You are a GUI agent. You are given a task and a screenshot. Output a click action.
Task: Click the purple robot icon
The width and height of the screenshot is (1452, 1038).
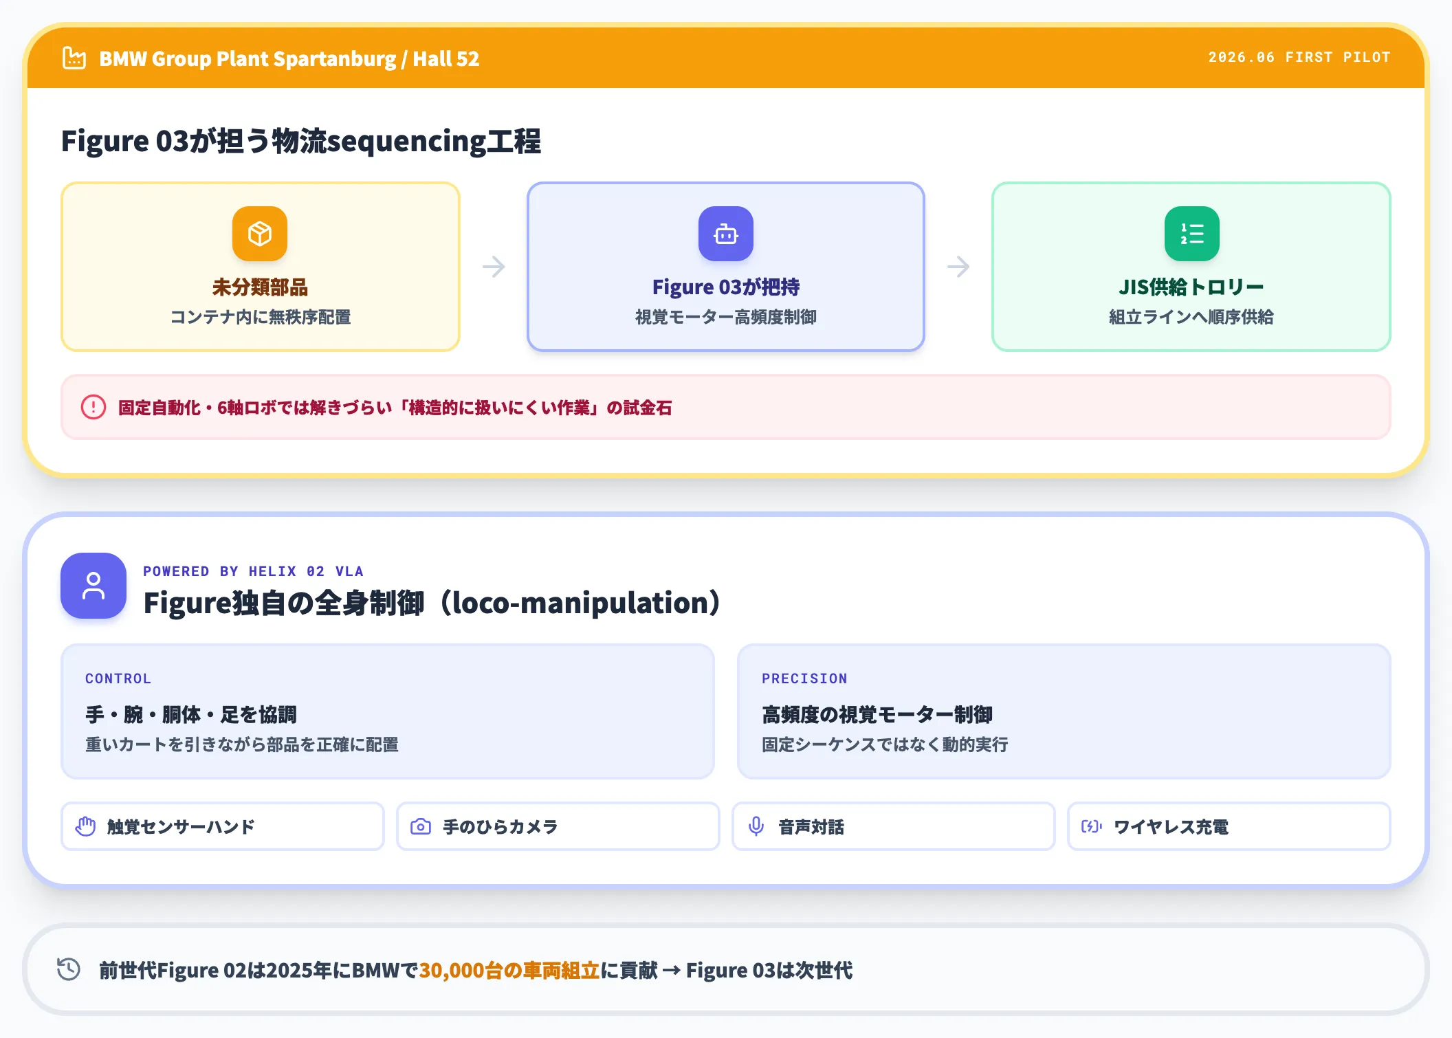pos(726,234)
